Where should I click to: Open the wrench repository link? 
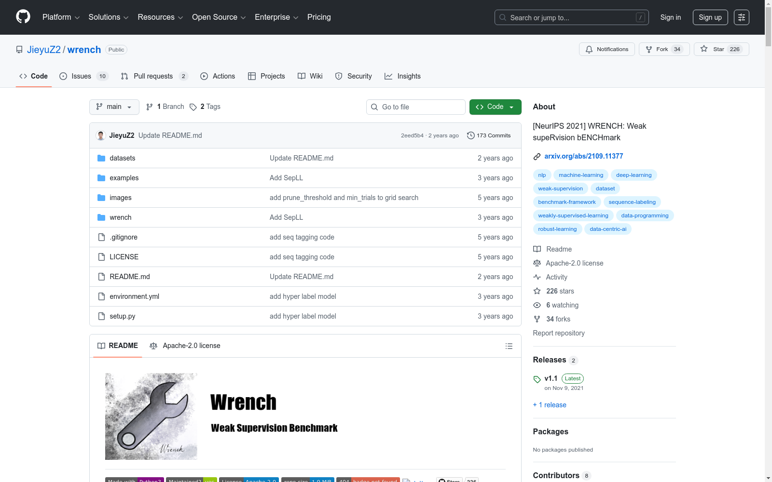pos(84,50)
